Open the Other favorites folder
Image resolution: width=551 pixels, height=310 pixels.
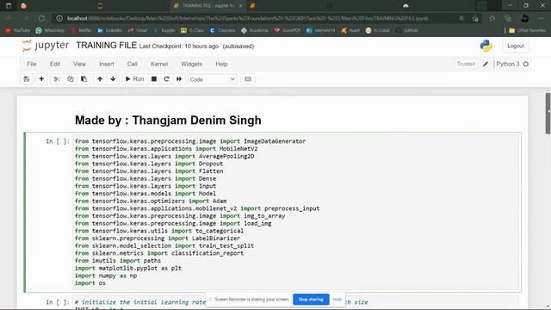coord(528,31)
